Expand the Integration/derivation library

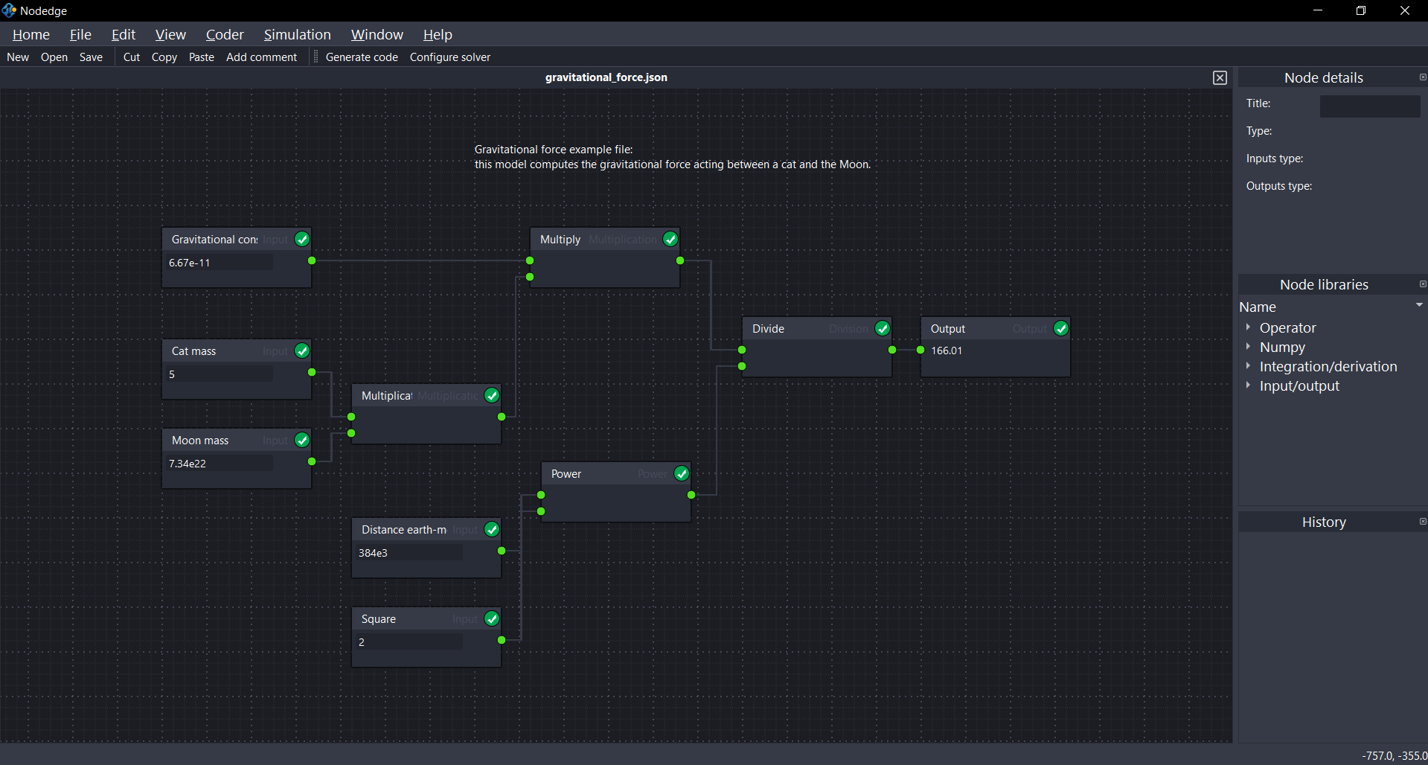point(1248,365)
